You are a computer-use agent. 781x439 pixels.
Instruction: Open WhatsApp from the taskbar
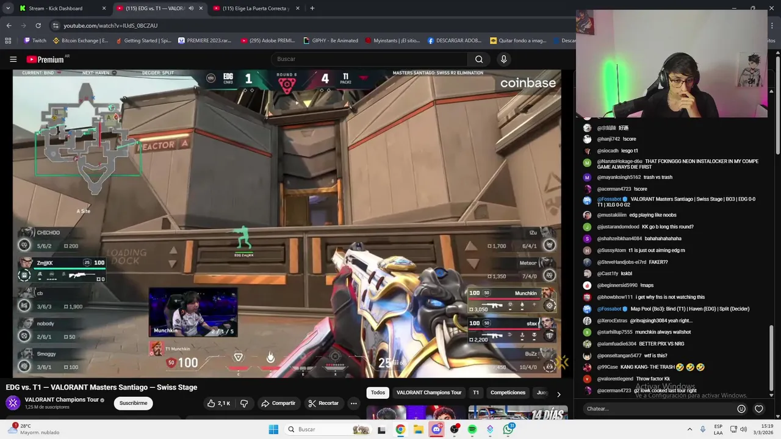pyautogui.click(x=508, y=429)
